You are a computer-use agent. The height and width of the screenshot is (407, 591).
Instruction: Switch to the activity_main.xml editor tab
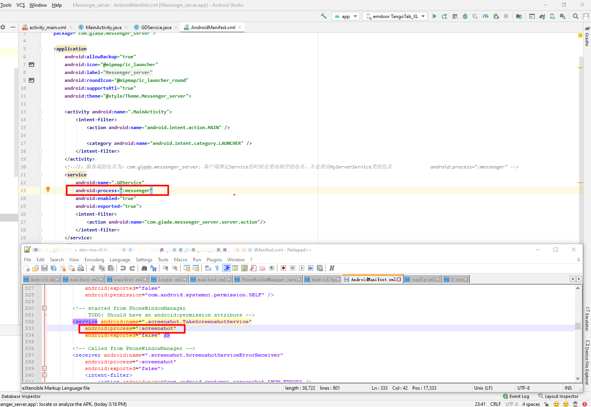[48, 27]
